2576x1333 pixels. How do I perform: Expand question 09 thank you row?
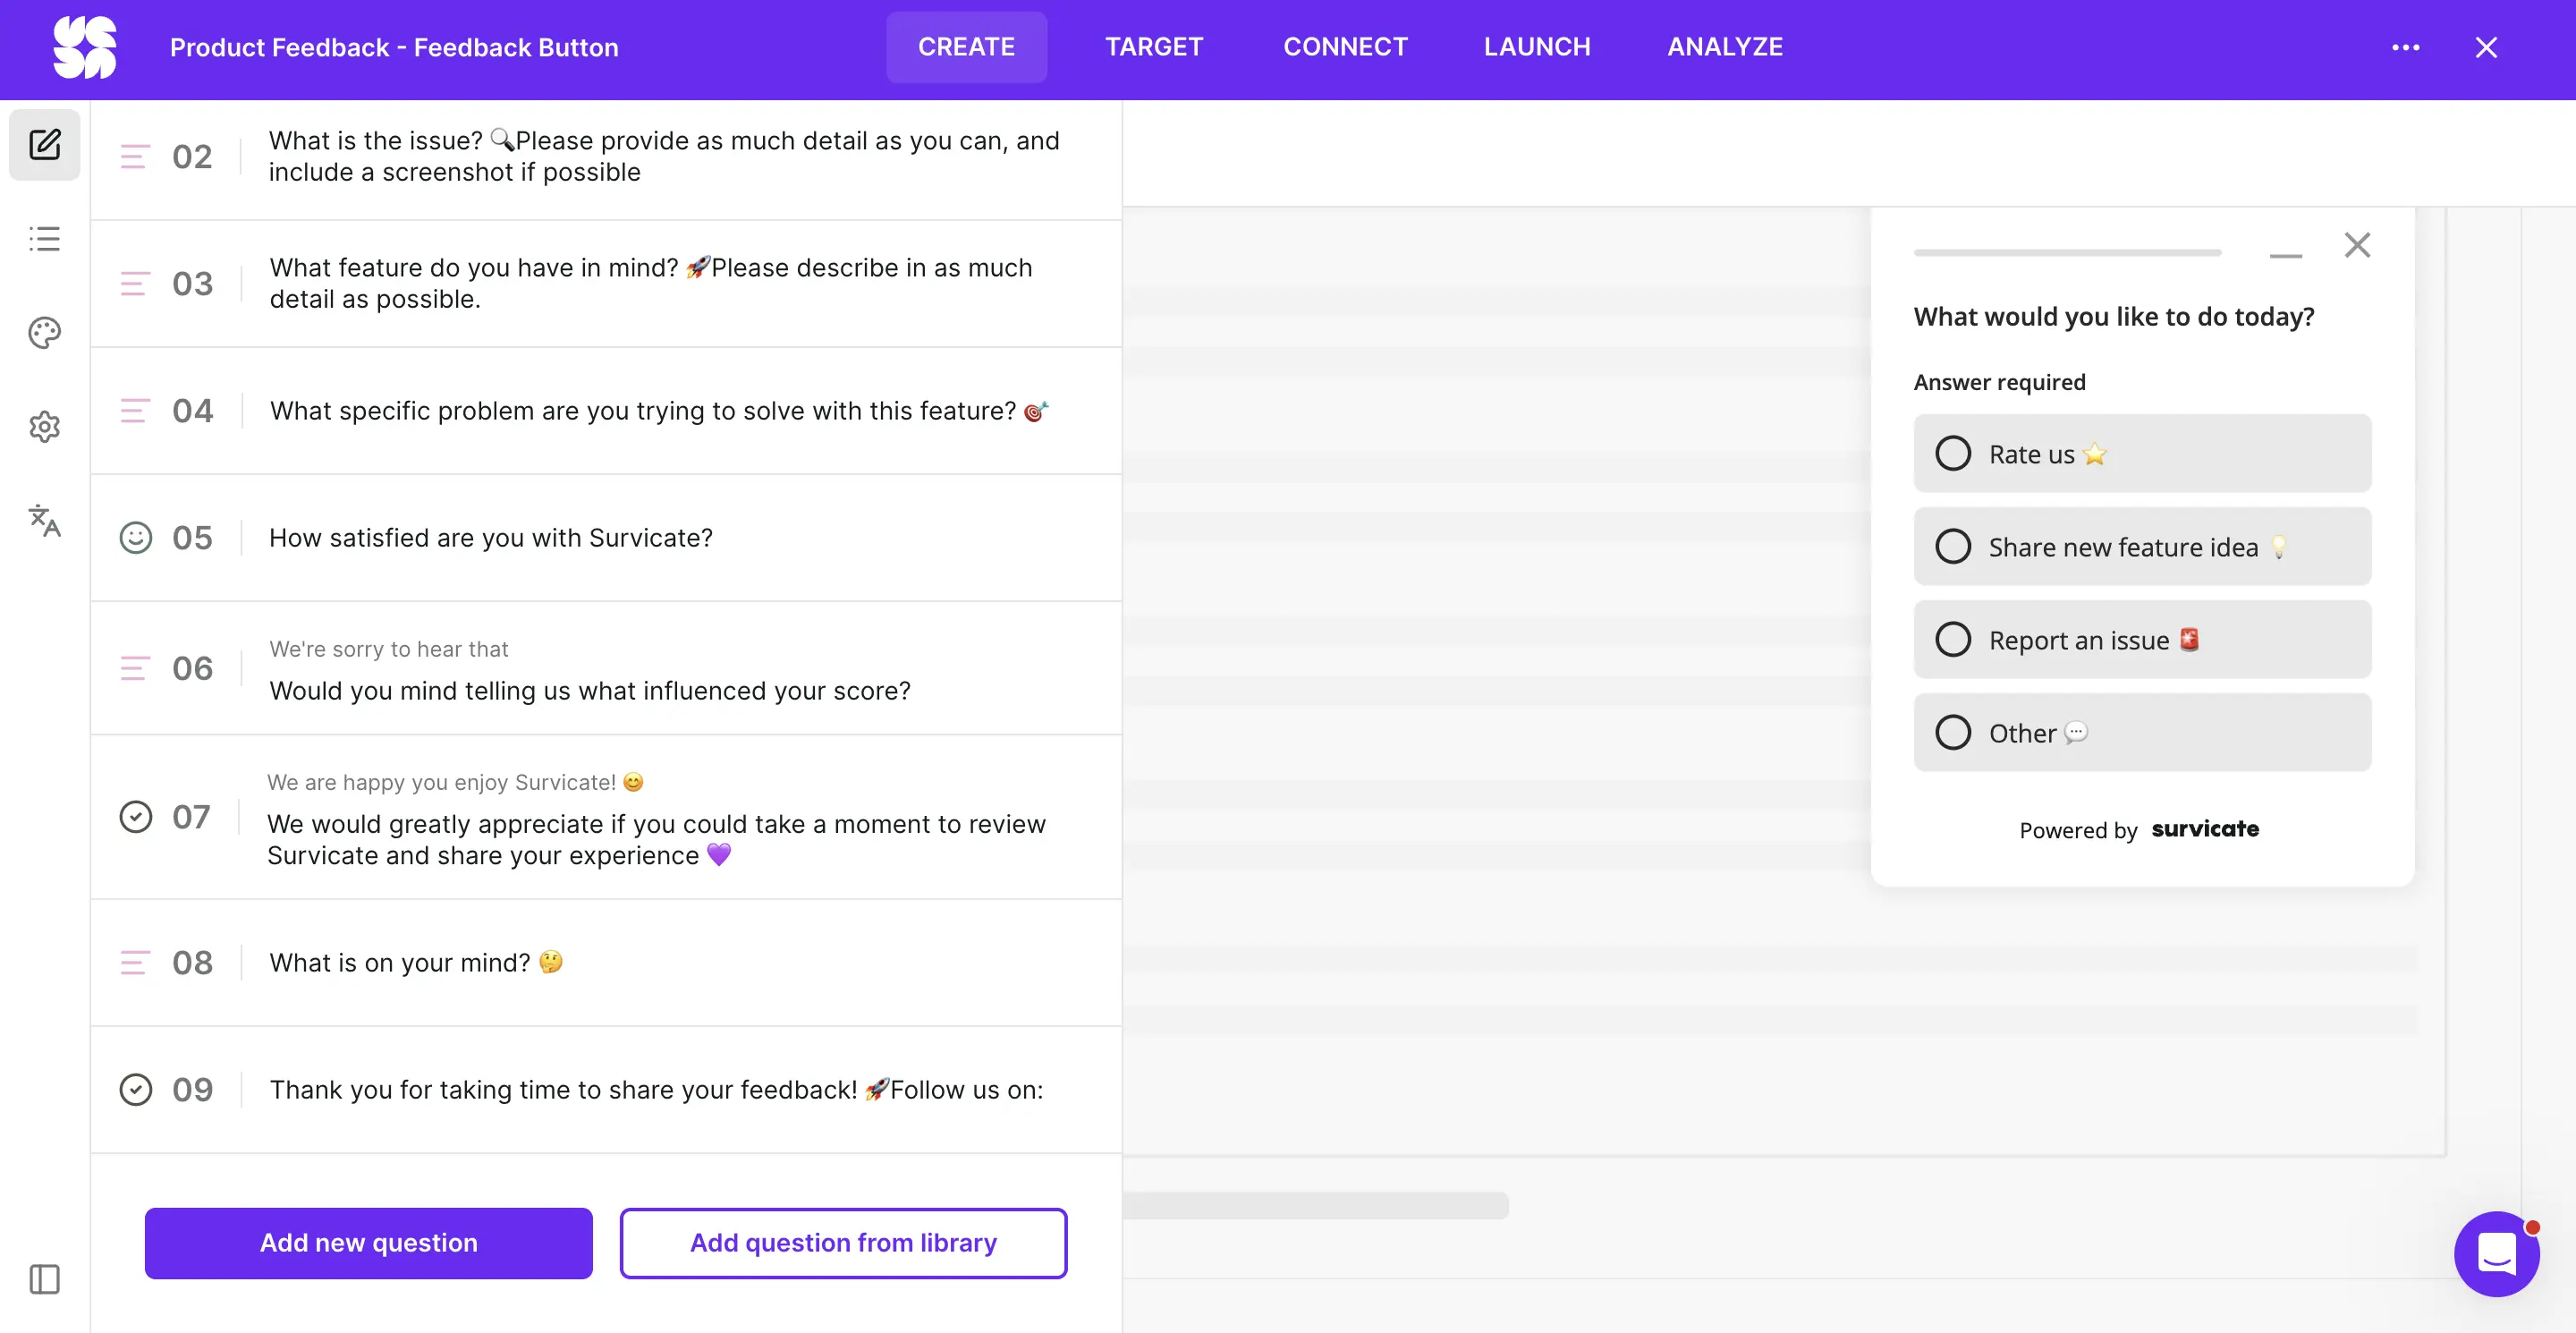(655, 1089)
